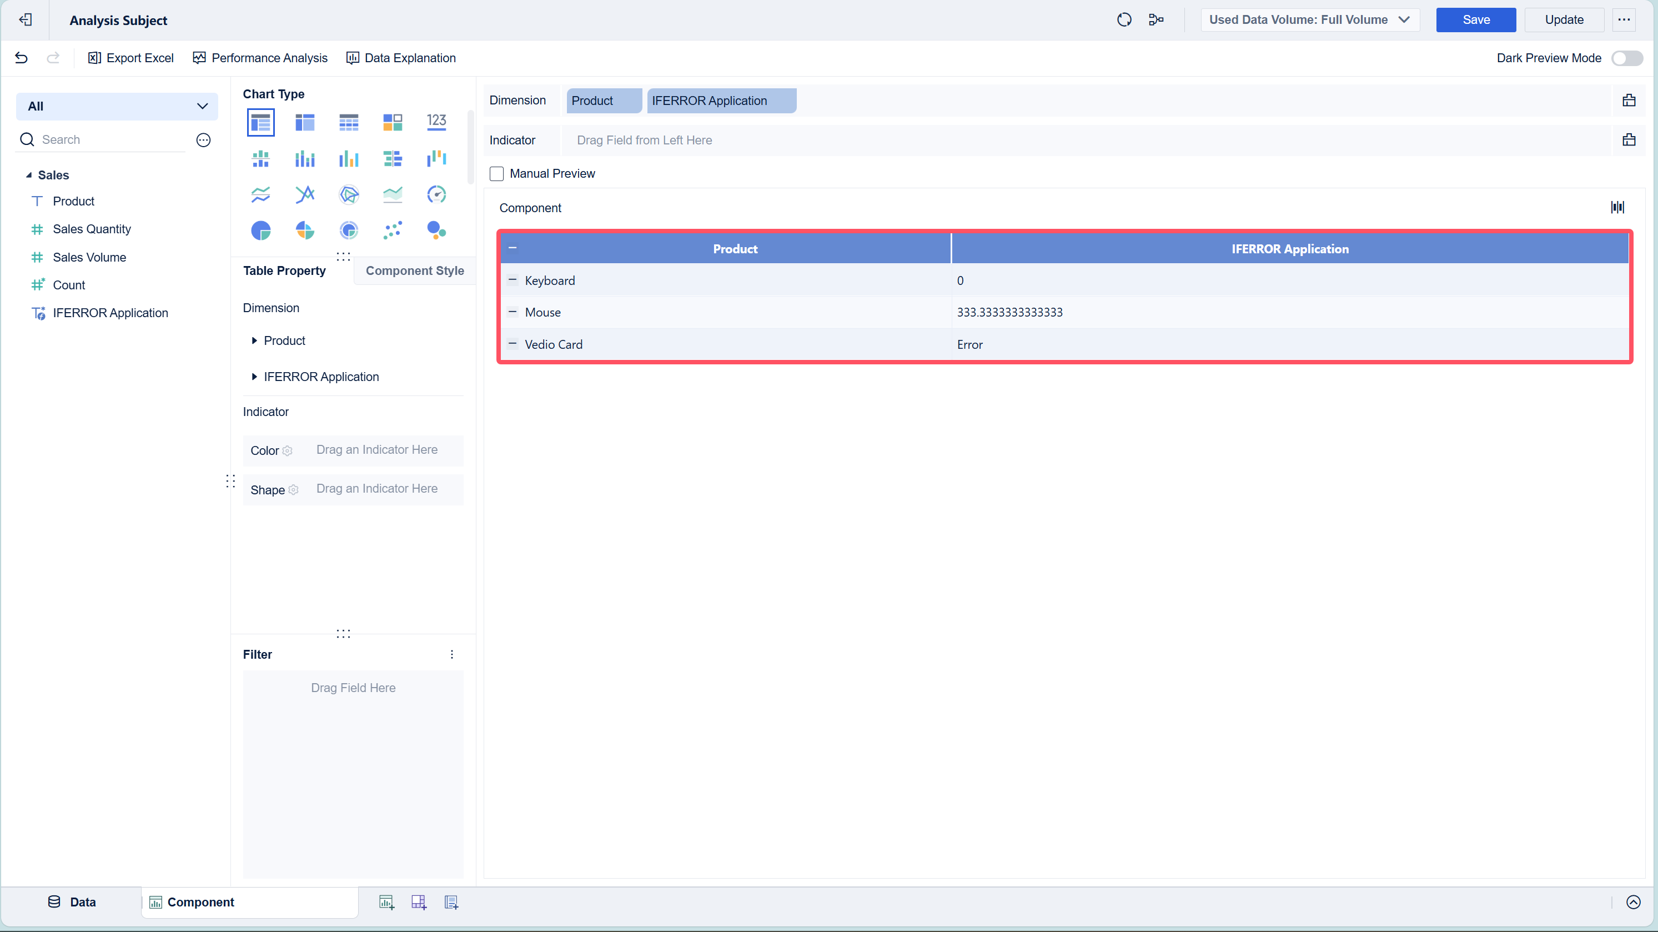Image resolution: width=1658 pixels, height=932 pixels.
Task: Select the pie chart type icon
Action: (260, 231)
